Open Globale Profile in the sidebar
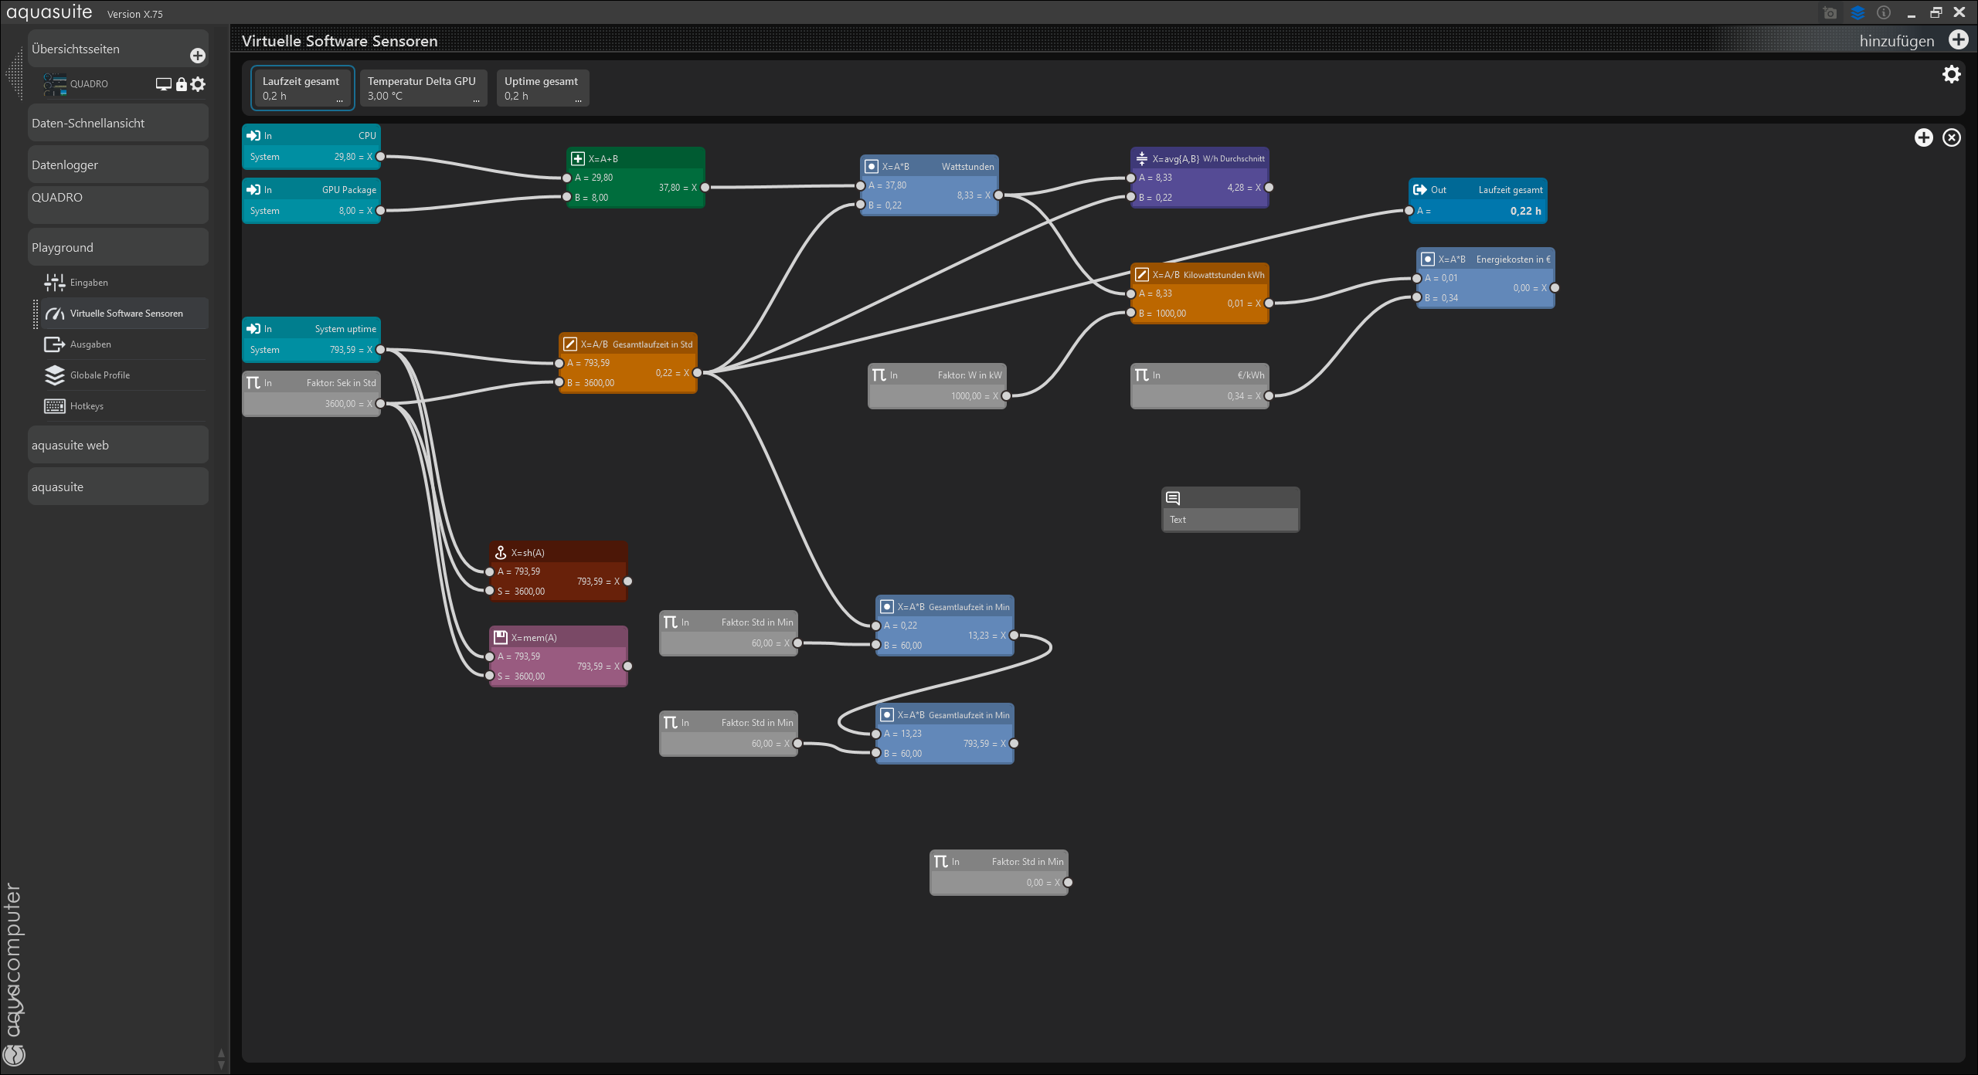The height and width of the screenshot is (1075, 1978). click(x=100, y=375)
